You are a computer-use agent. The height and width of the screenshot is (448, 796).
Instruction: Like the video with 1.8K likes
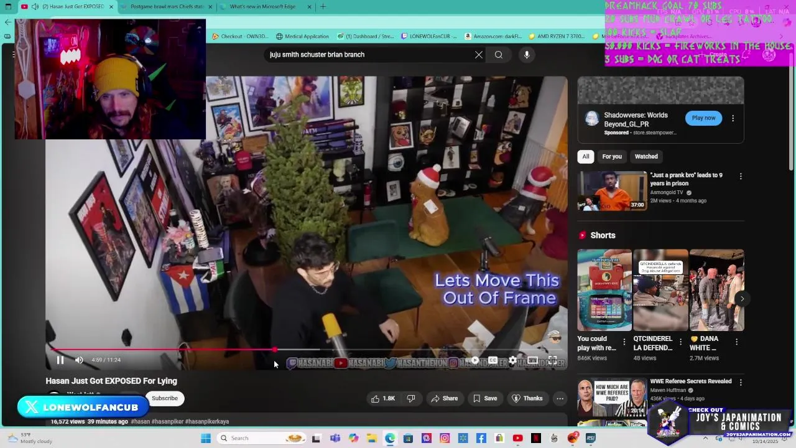pos(383,398)
